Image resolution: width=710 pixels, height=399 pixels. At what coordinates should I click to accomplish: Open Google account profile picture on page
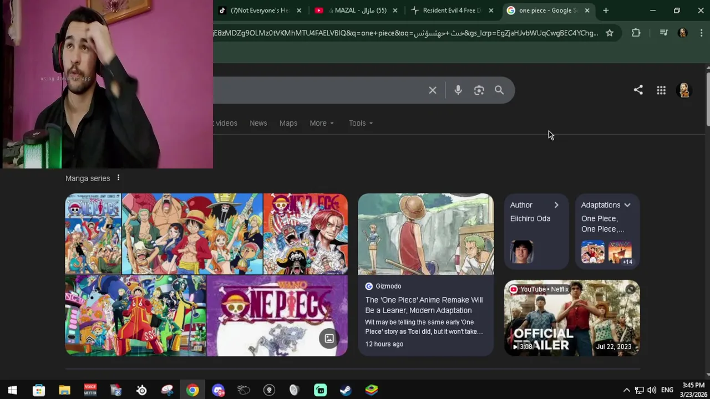click(x=684, y=90)
